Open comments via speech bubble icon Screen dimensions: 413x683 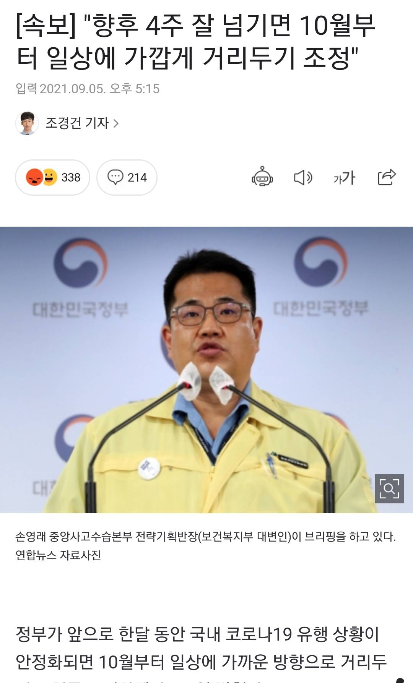115,177
